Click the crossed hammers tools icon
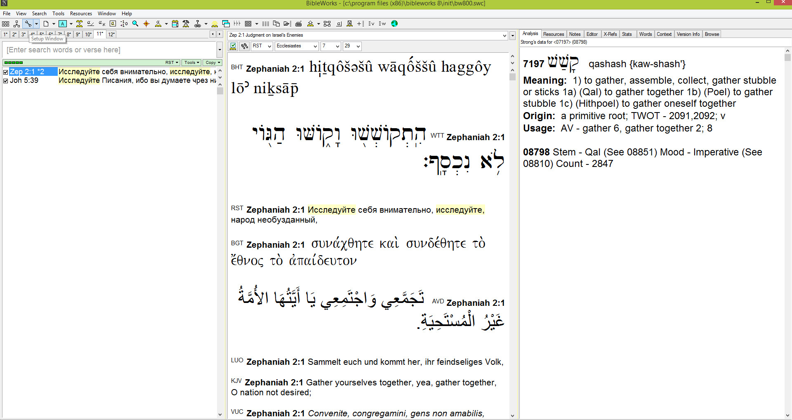This screenshot has width=792, height=420. 186,23
